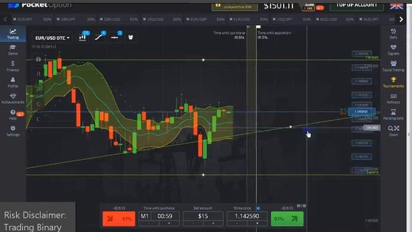Decrease bet amount with minus
The height and width of the screenshot is (232, 412).
193,224
